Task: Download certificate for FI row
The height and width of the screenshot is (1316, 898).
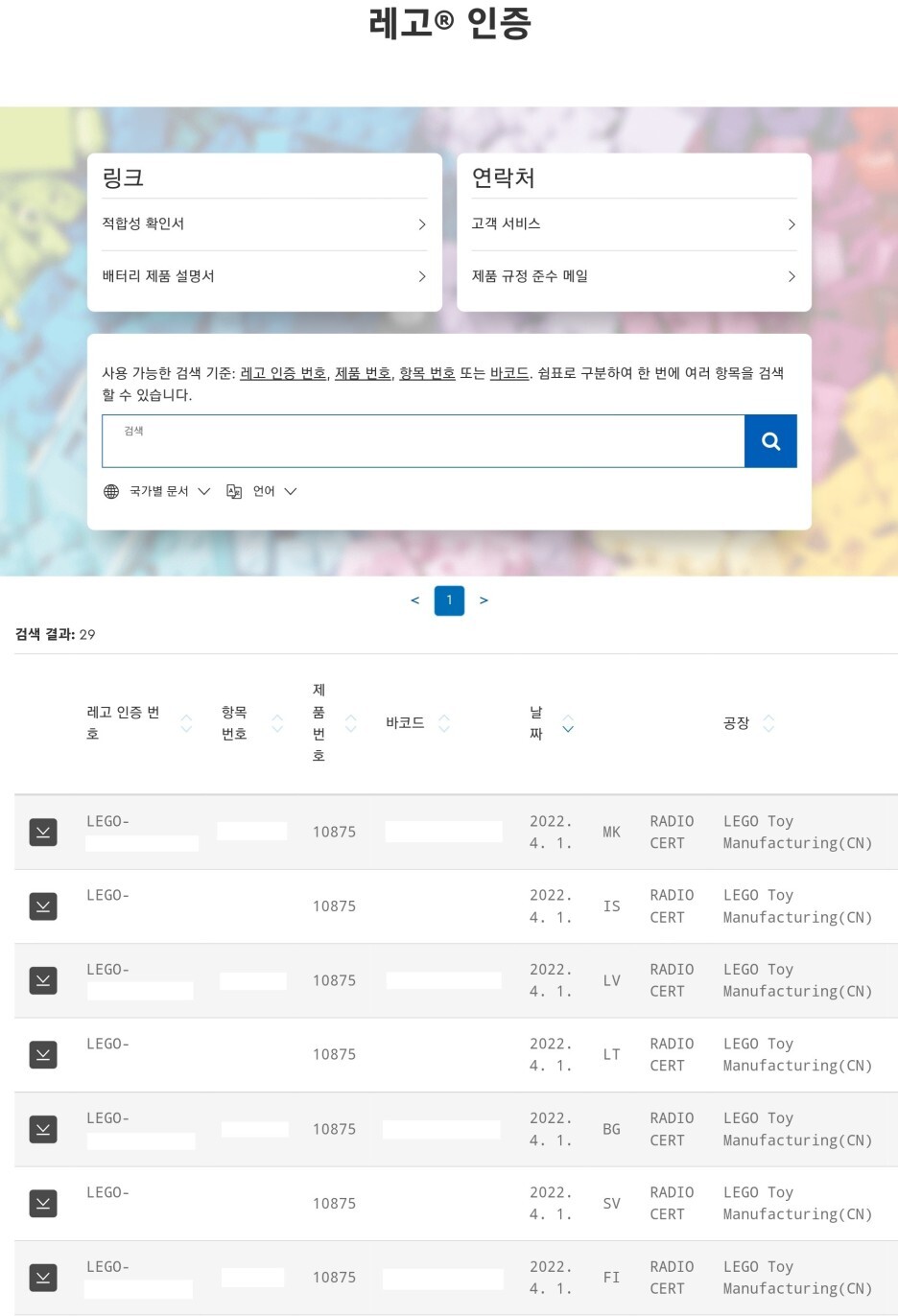Action: tap(43, 1277)
